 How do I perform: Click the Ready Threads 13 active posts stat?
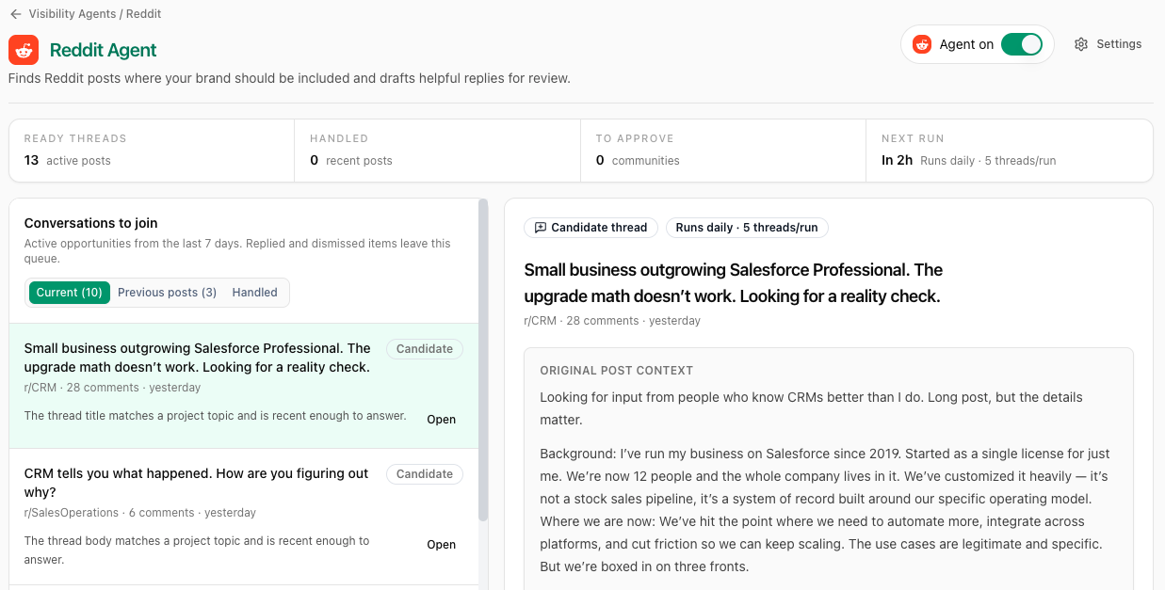pyautogui.click(x=152, y=151)
